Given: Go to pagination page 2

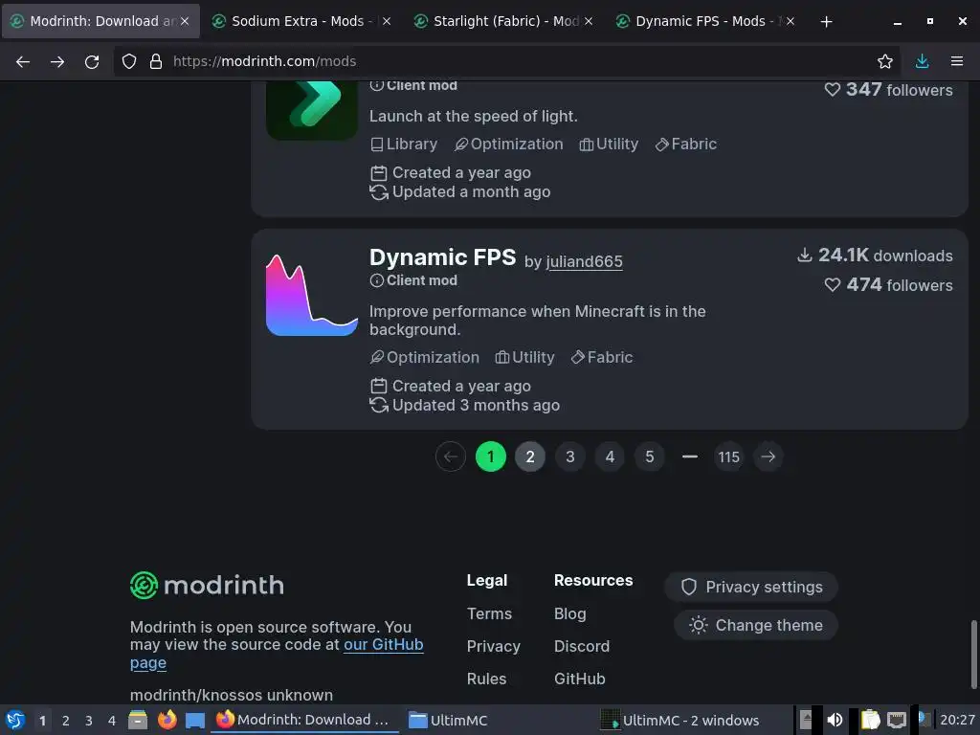Looking at the screenshot, I should [530, 457].
